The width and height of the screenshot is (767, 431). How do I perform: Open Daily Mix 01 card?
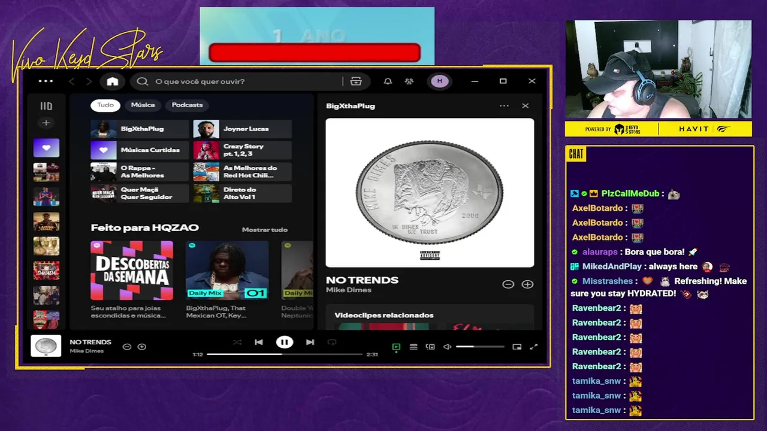point(227,278)
